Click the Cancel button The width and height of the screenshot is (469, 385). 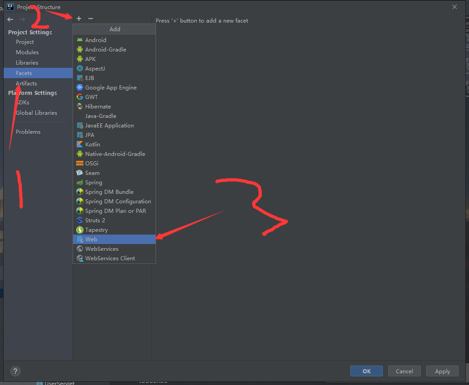405,371
